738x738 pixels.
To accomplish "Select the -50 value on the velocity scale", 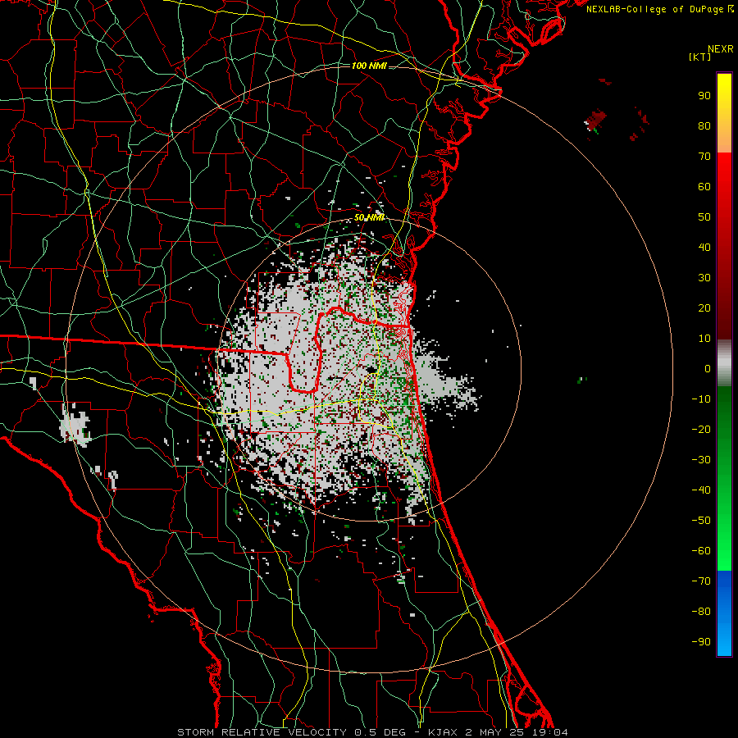I will click(x=701, y=520).
